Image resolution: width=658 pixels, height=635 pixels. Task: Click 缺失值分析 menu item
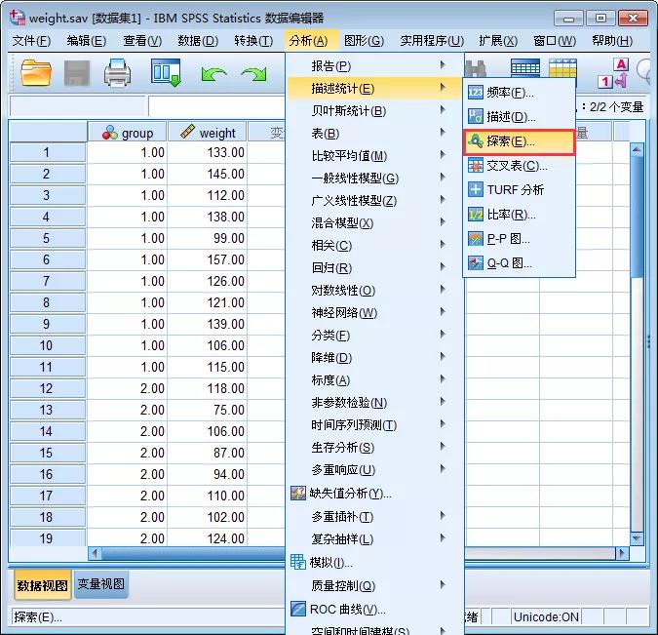click(374, 493)
